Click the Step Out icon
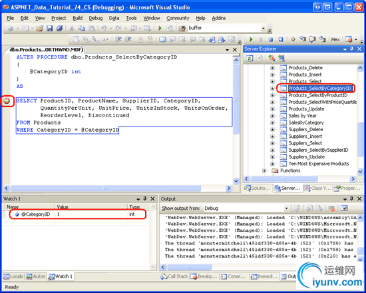 [x=322, y=39]
